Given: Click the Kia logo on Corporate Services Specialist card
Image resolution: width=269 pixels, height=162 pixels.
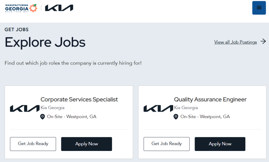Looking at the screenshot, I should click(x=25, y=108).
